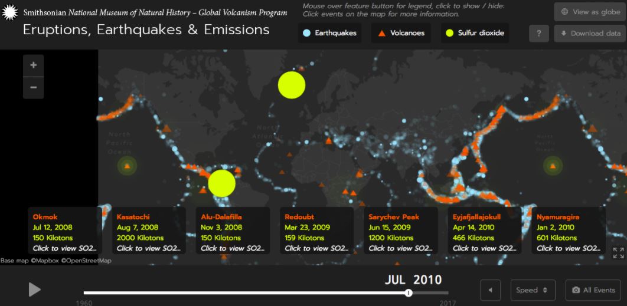
Task: Toggle the Earthquakes layer visibility
Action: click(329, 33)
